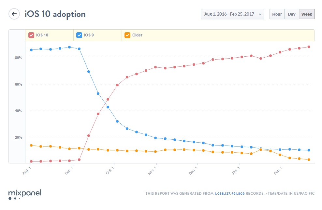The height and width of the screenshot is (210, 322).
Task: Click the last red data point on the chart
Action: 308,46
